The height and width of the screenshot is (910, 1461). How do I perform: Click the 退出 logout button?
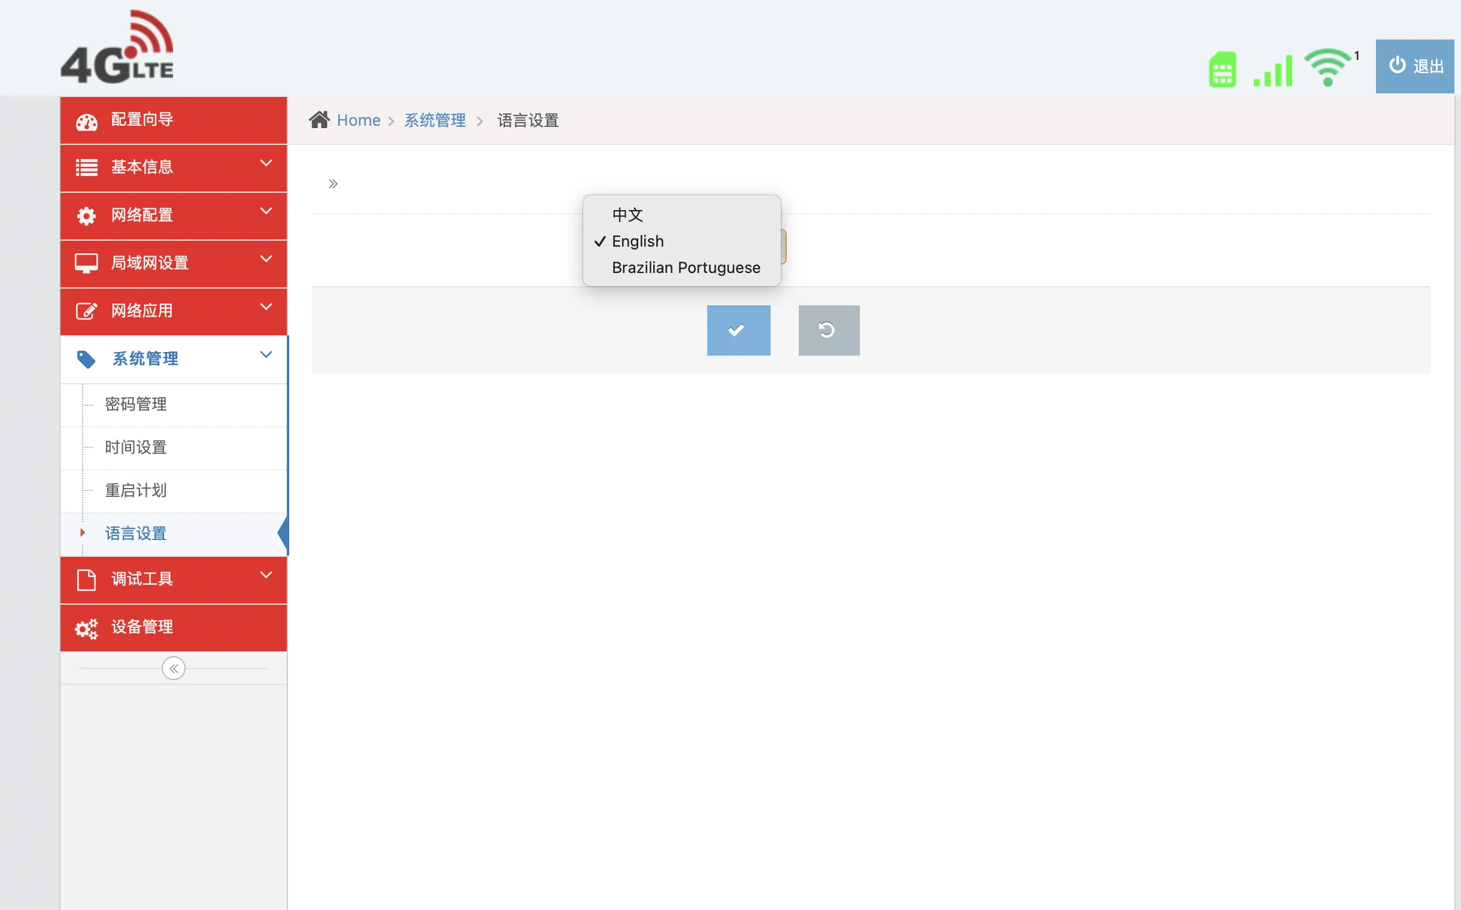point(1414,66)
